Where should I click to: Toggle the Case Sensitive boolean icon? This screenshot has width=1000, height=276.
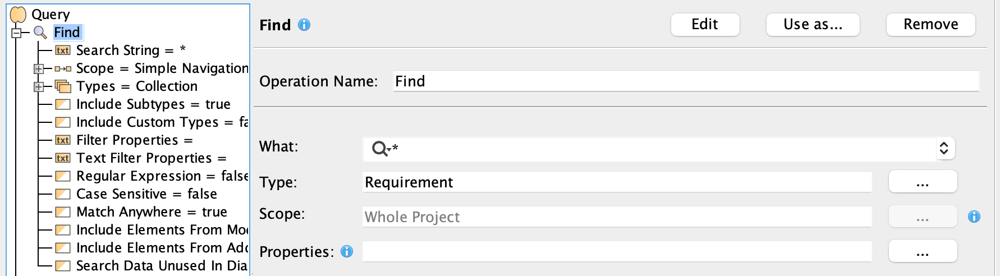(x=63, y=194)
